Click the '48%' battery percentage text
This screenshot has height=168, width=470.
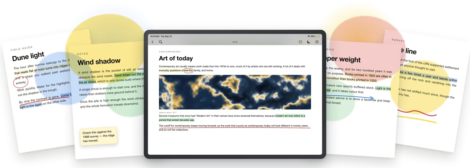click(313, 36)
